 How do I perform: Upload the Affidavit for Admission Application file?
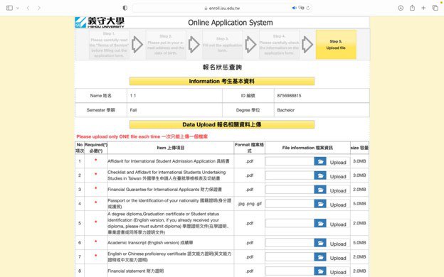point(338,162)
